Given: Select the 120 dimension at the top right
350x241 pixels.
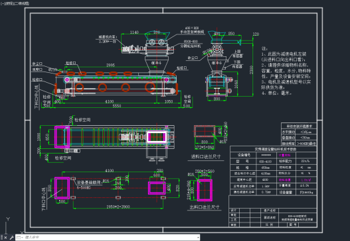Looking at the screenshot, I should tap(256, 34).
